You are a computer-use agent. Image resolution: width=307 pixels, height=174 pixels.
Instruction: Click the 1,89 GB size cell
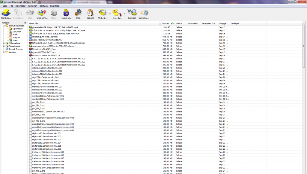click(166, 27)
